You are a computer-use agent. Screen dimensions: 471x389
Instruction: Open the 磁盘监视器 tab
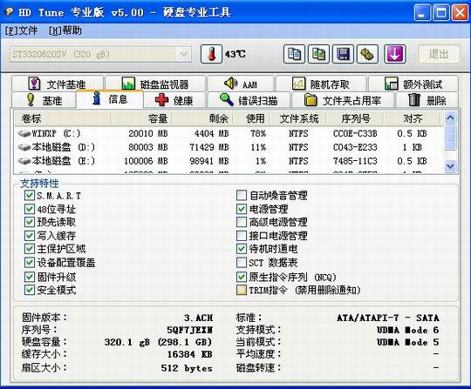155,84
